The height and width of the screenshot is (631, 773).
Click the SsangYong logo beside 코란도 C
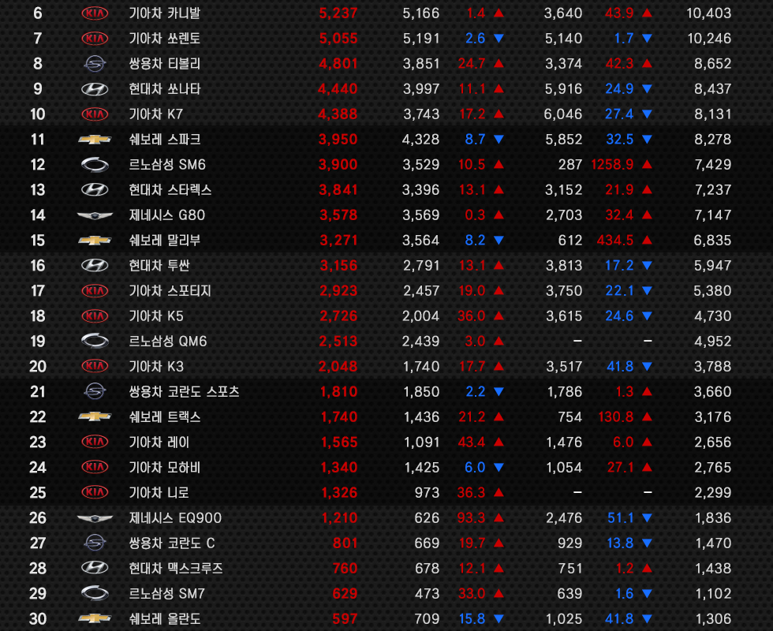(x=95, y=543)
